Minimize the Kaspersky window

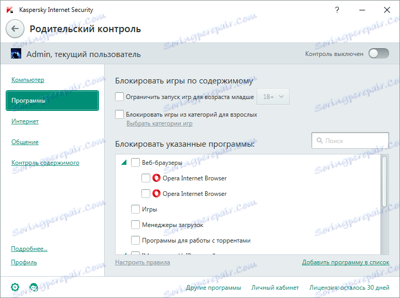point(362,10)
